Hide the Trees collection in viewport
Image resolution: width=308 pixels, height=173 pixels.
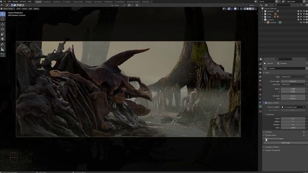(x=304, y=14)
